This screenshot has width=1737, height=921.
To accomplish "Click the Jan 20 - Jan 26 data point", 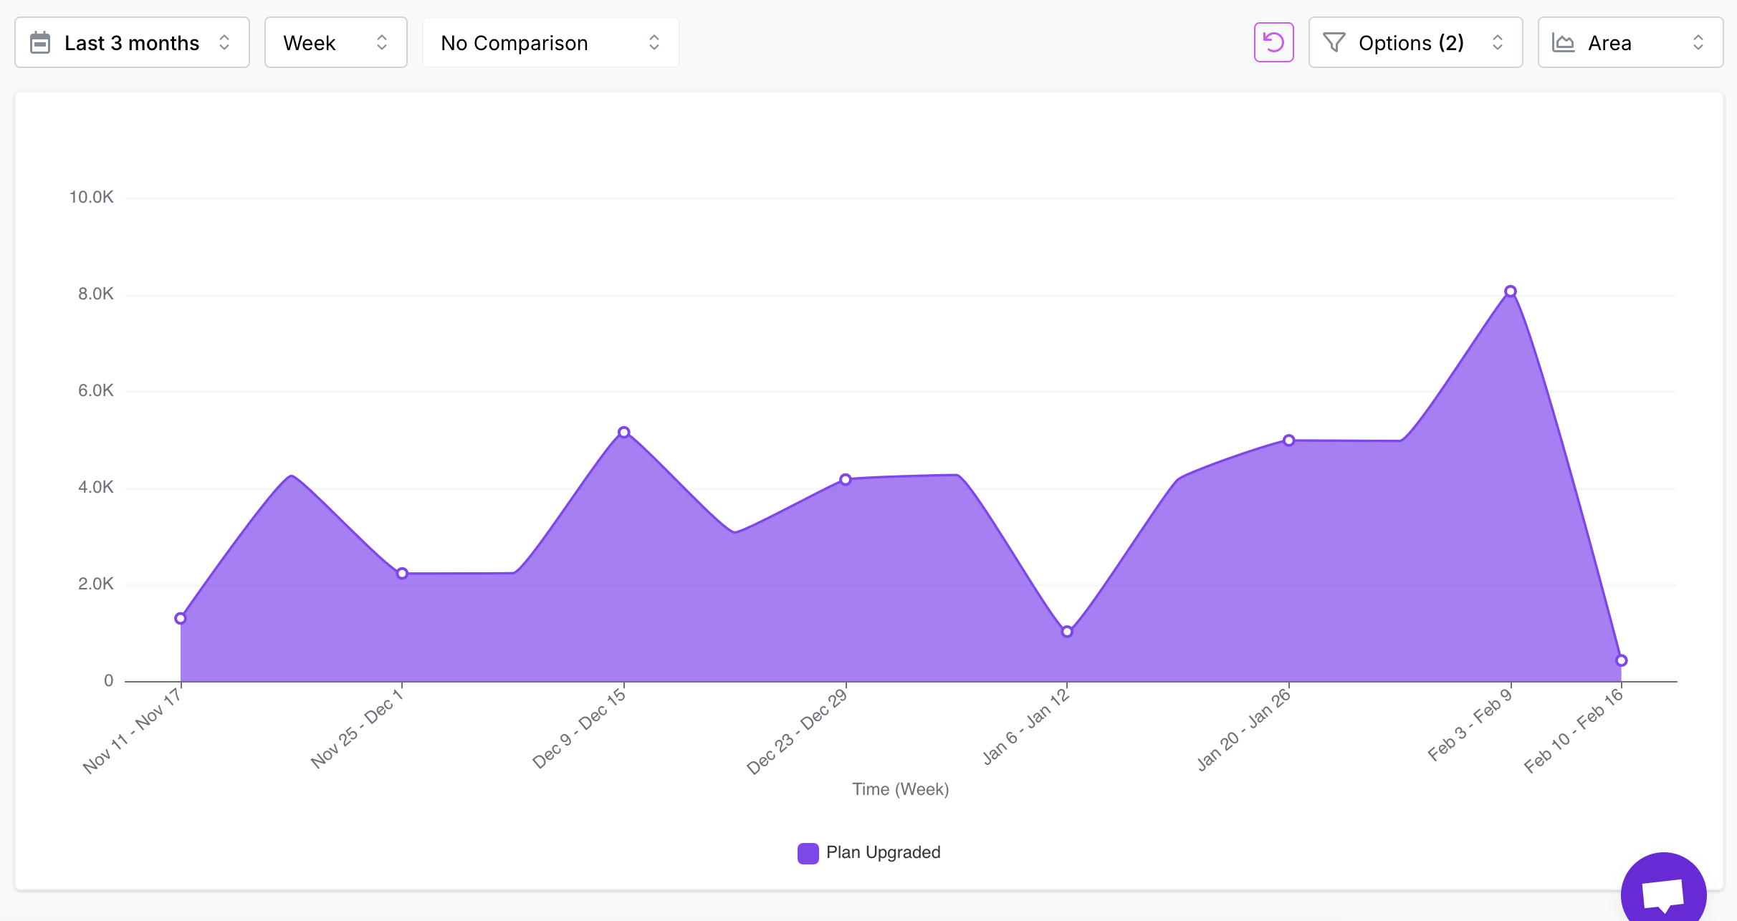I will [1288, 440].
